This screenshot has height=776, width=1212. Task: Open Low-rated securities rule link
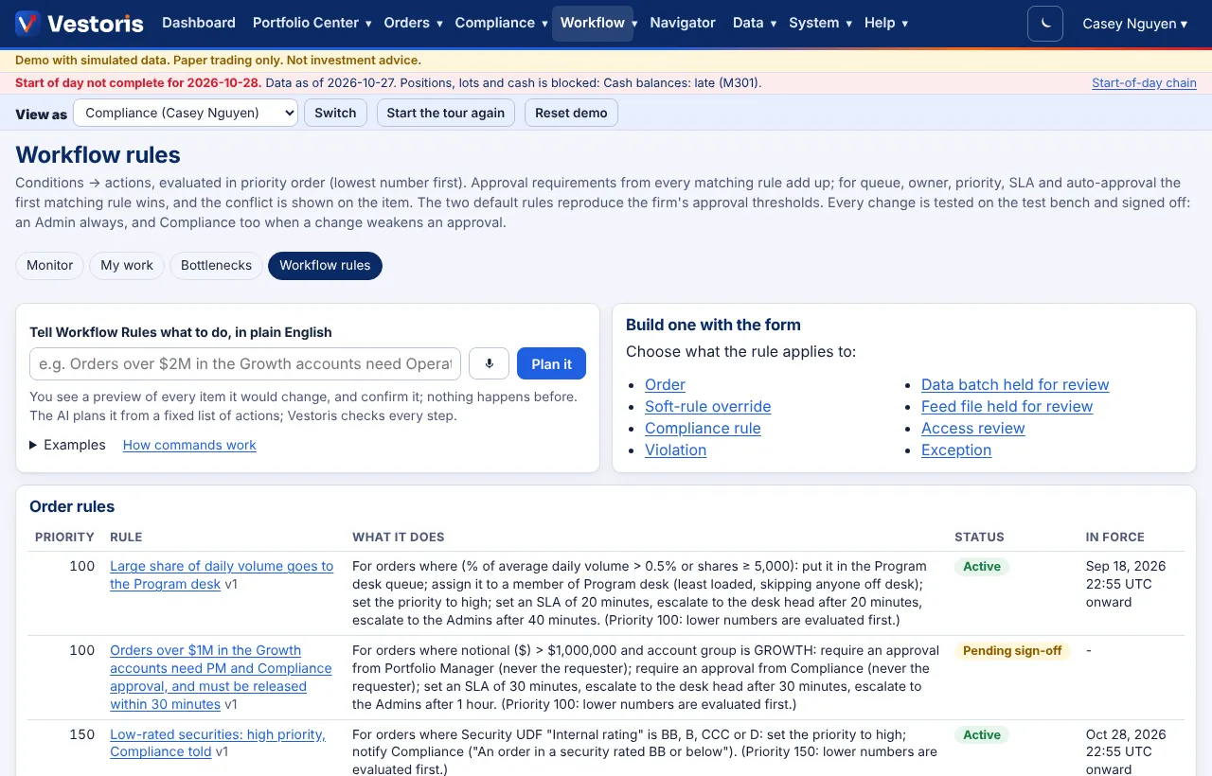pyautogui.click(x=218, y=743)
